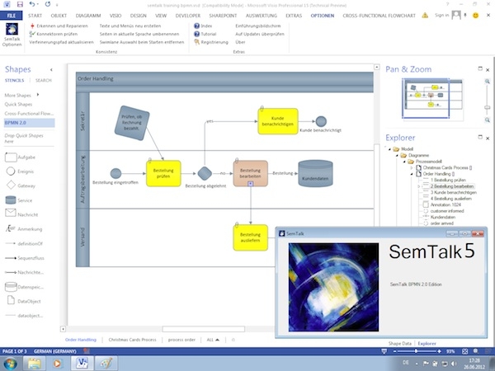
Task: Select the Datenspeicher shape
Action: pyautogui.click(x=24, y=287)
